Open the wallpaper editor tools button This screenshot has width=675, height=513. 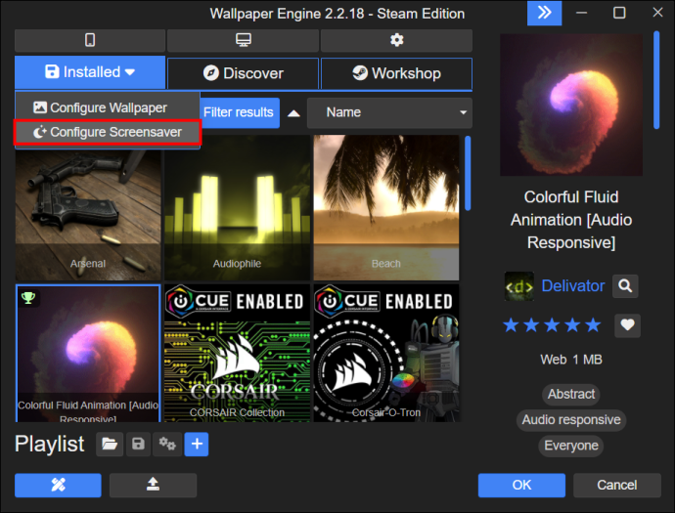[x=58, y=485]
